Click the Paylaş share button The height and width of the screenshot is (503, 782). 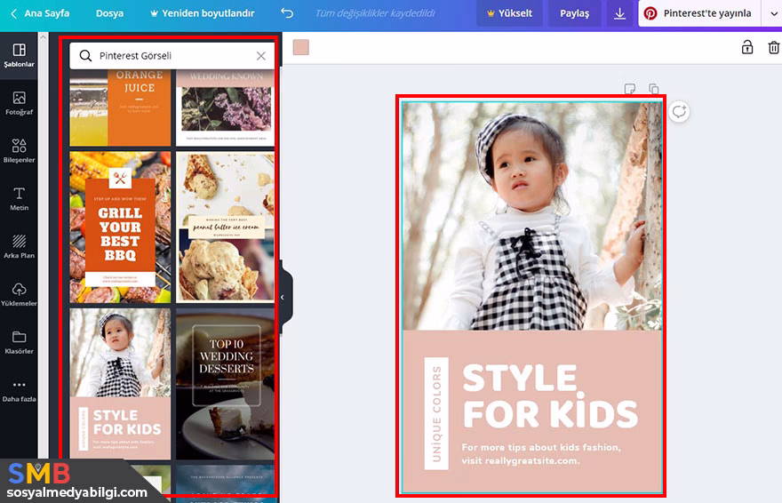pos(574,13)
